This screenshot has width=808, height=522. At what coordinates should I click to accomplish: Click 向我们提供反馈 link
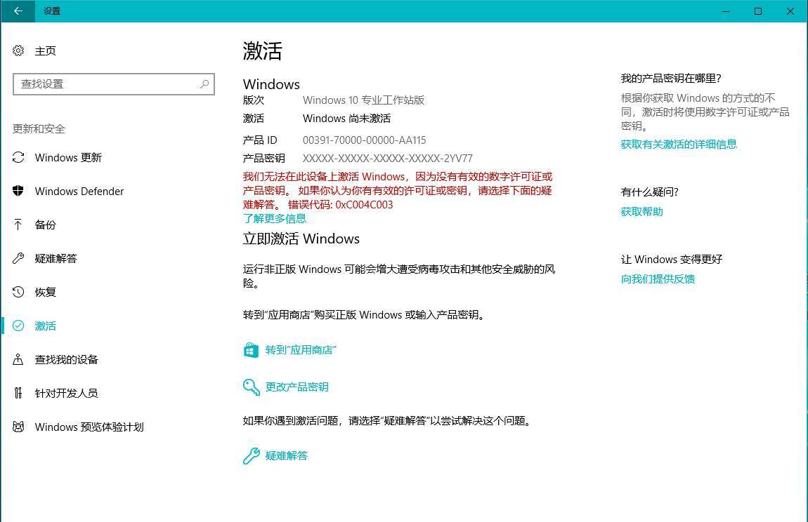coord(658,279)
